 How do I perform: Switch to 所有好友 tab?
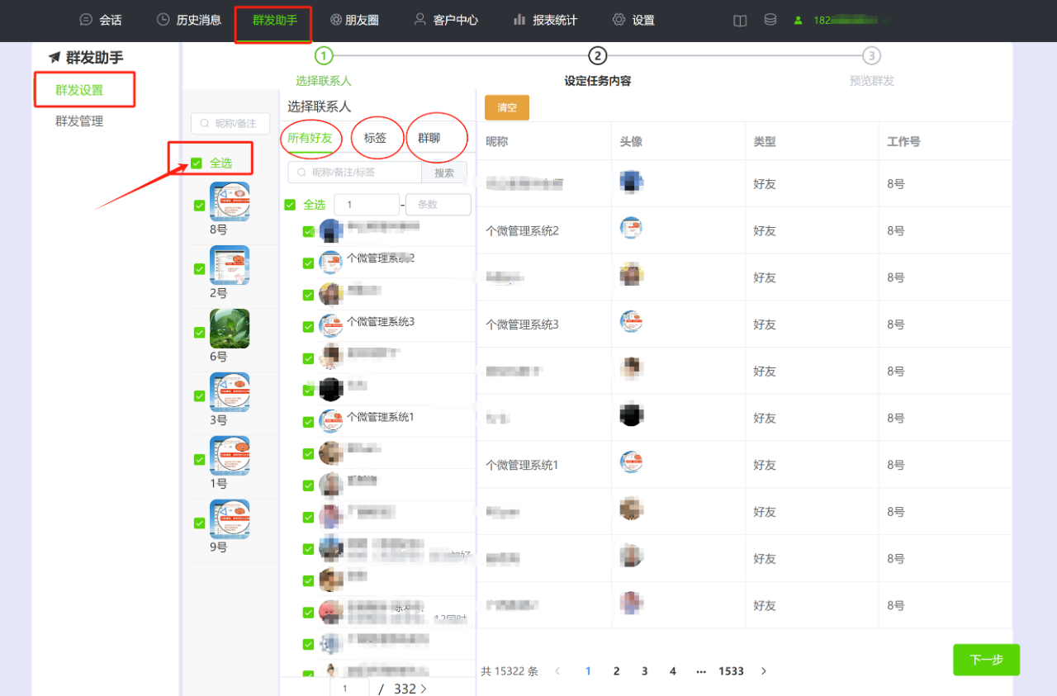point(310,138)
